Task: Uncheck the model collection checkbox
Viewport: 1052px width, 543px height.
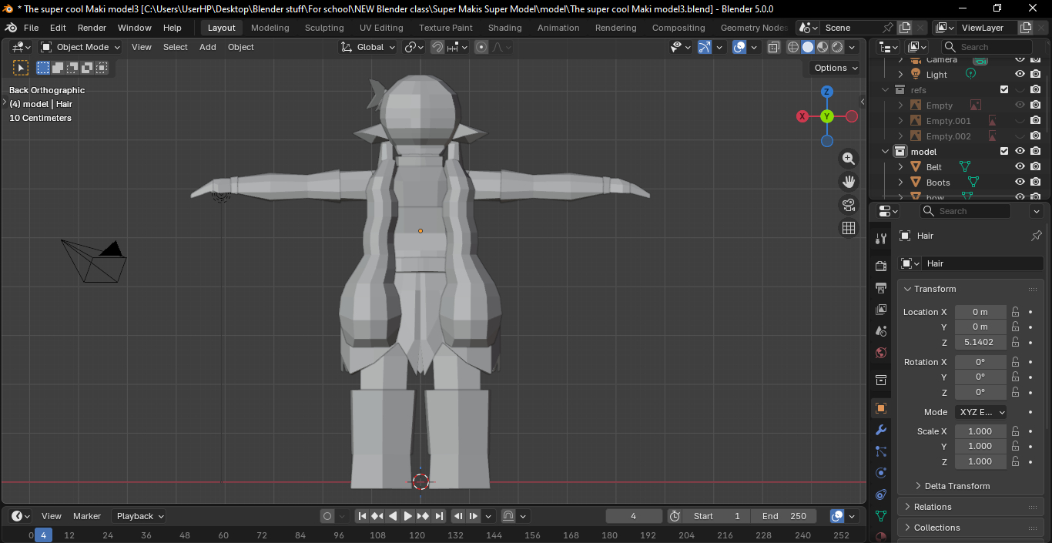Action: [x=1004, y=151]
